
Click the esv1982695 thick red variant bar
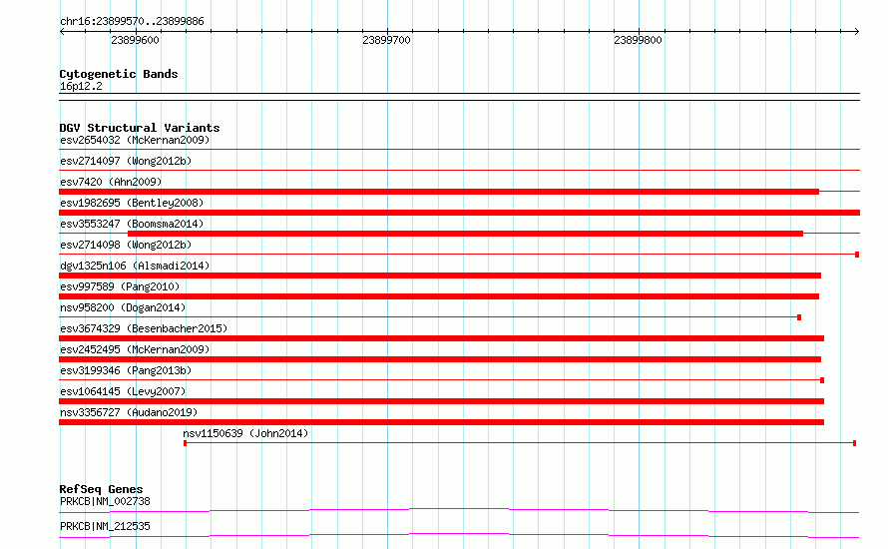(459, 213)
